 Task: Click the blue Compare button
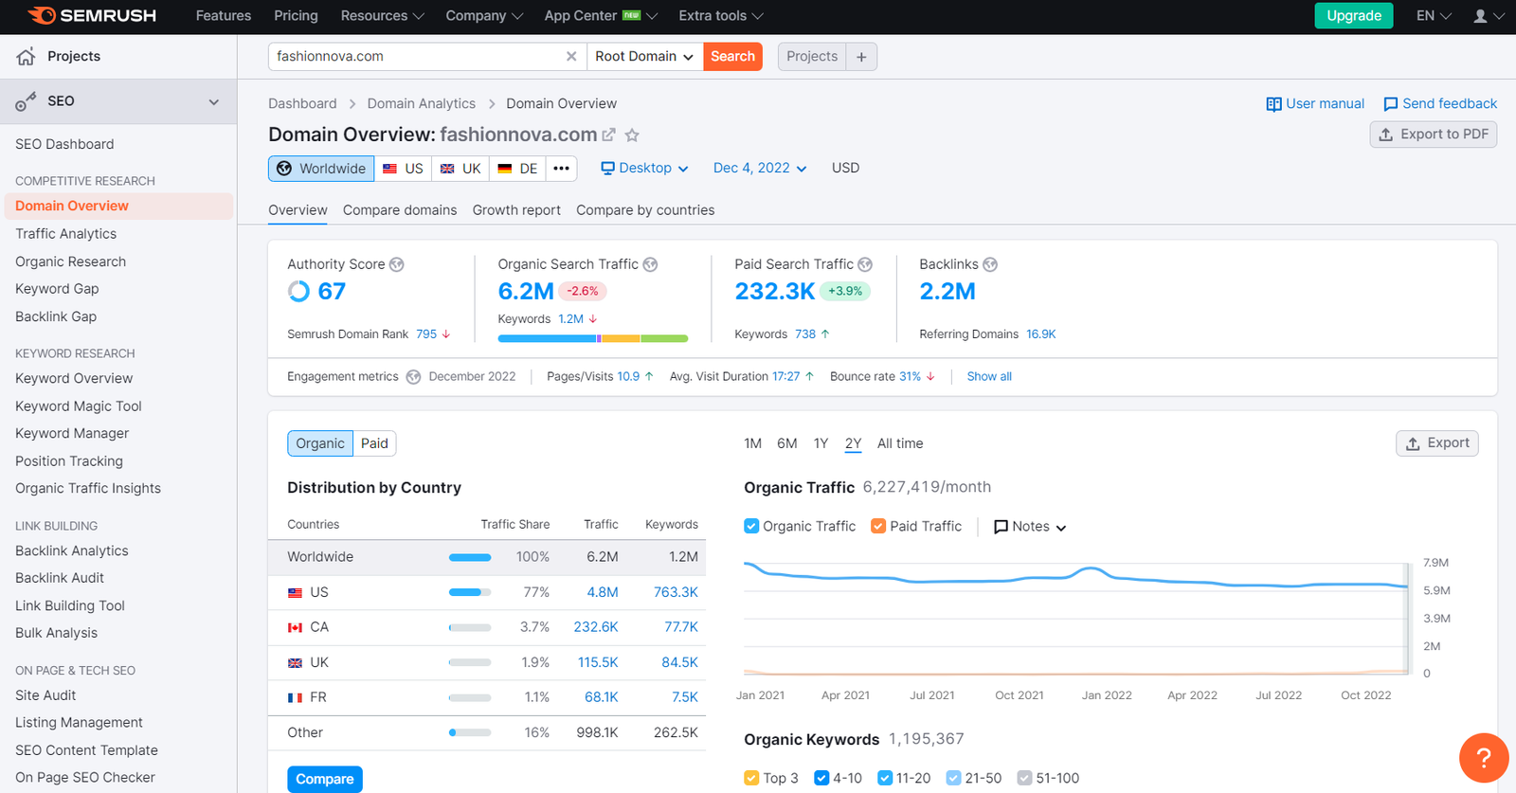tap(324, 779)
